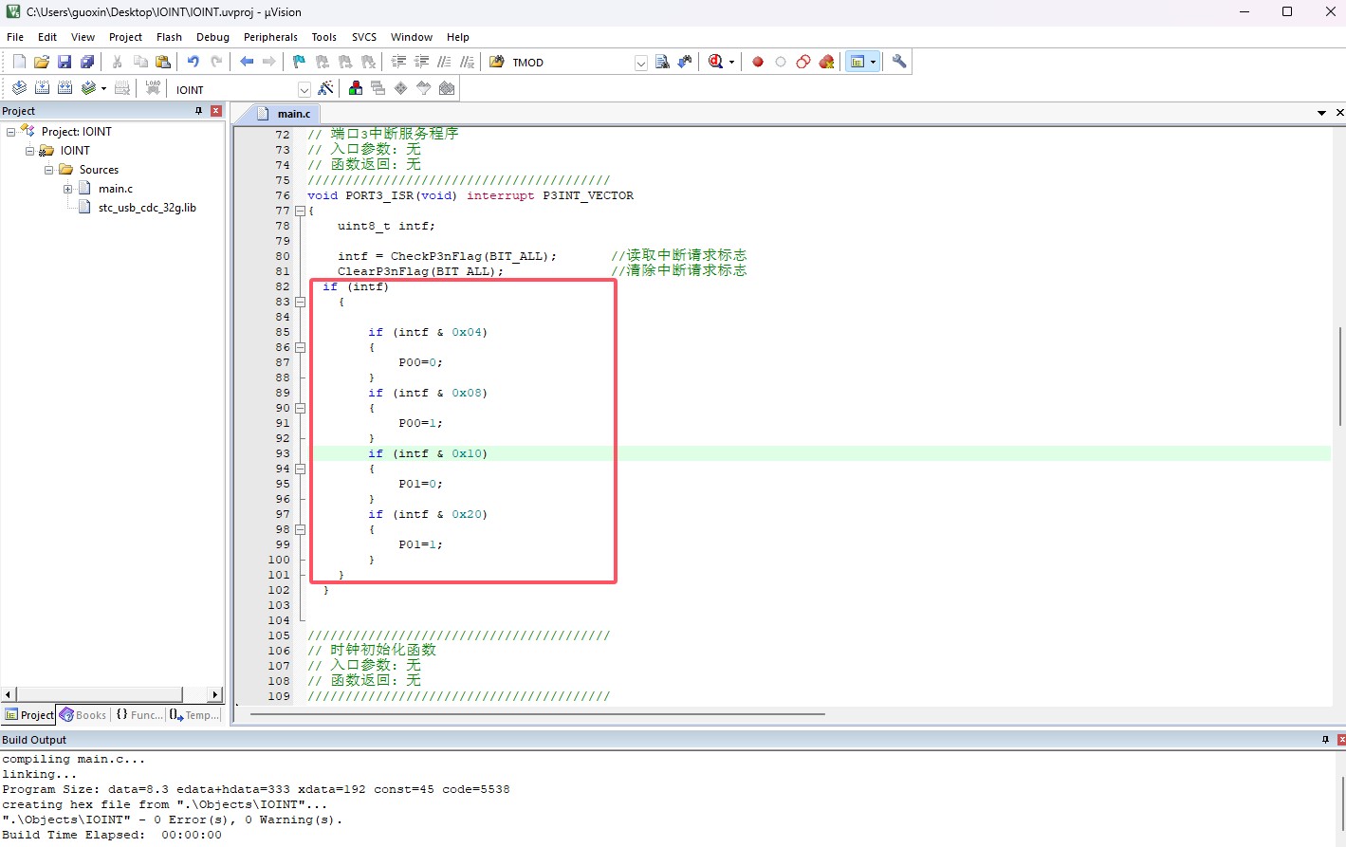Paste from clipboard using the Paste icon
This screenshot has width=1346, height=847.
[163, 62]
